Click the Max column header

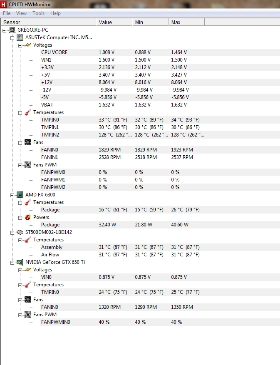click(x=186, y=22)
